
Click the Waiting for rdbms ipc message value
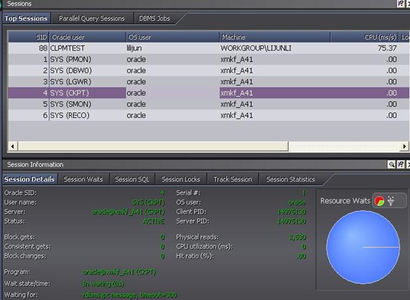[130, 295]
